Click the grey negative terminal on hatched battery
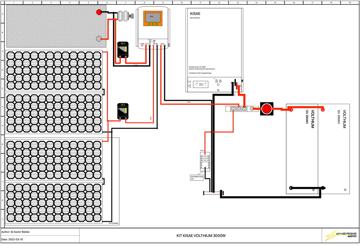The width and height of the screenshot is (361, 246). point(99,39)
